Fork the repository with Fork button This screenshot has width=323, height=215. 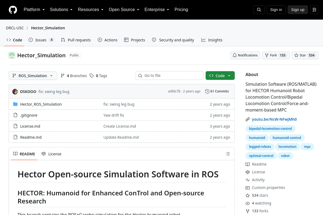pyautogui.click(x=276, y=55)
